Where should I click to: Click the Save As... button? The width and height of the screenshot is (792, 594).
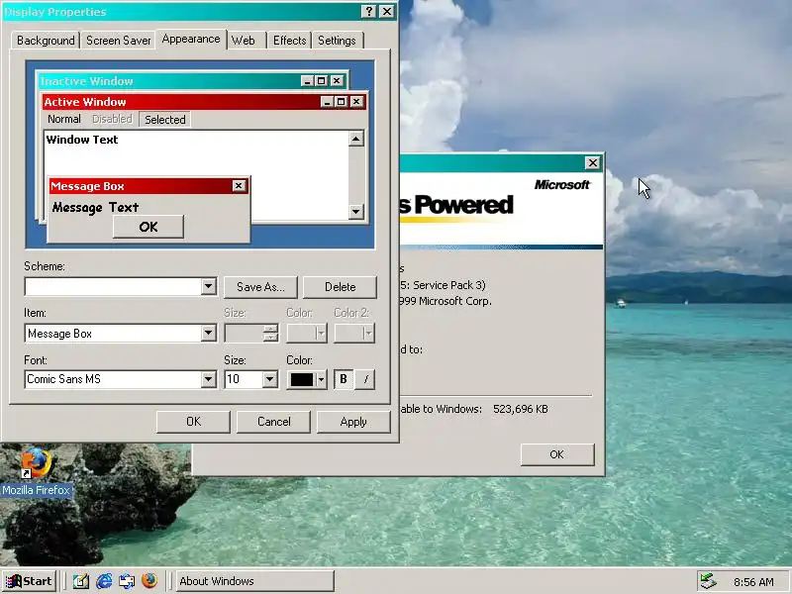(260, 287)
